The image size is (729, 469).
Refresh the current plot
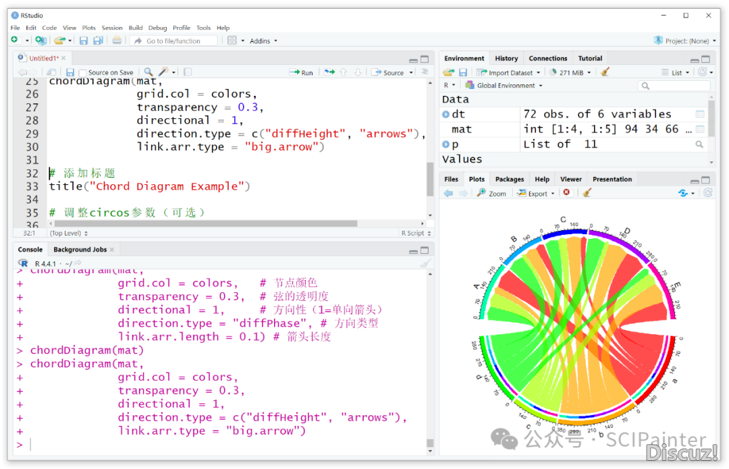point(707,193)
